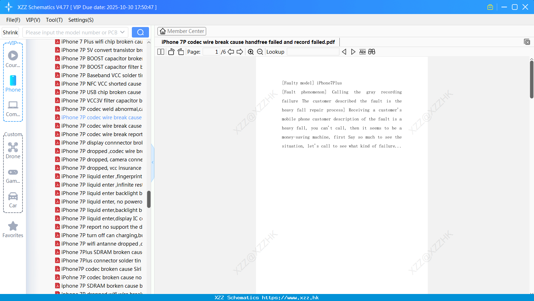Viewport: 534px width, 301px height.
Task: Open iPhone 7 Plus wifi chip broken file
Action: 99,42
